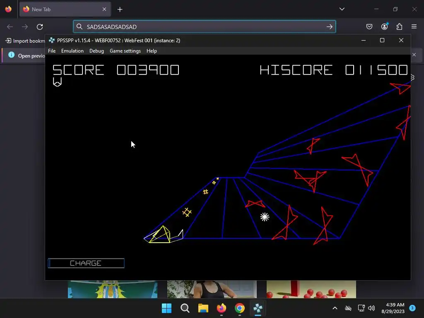Focus the address bar showing SADSASADSADSAD
Image resolution: width=424 pixels, height=318 pixels.
[205, 26]
